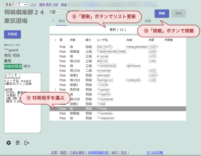Open the 中断御免掲示板 footer link
Viewport: 201px width, 156px height.
(98, 152)
